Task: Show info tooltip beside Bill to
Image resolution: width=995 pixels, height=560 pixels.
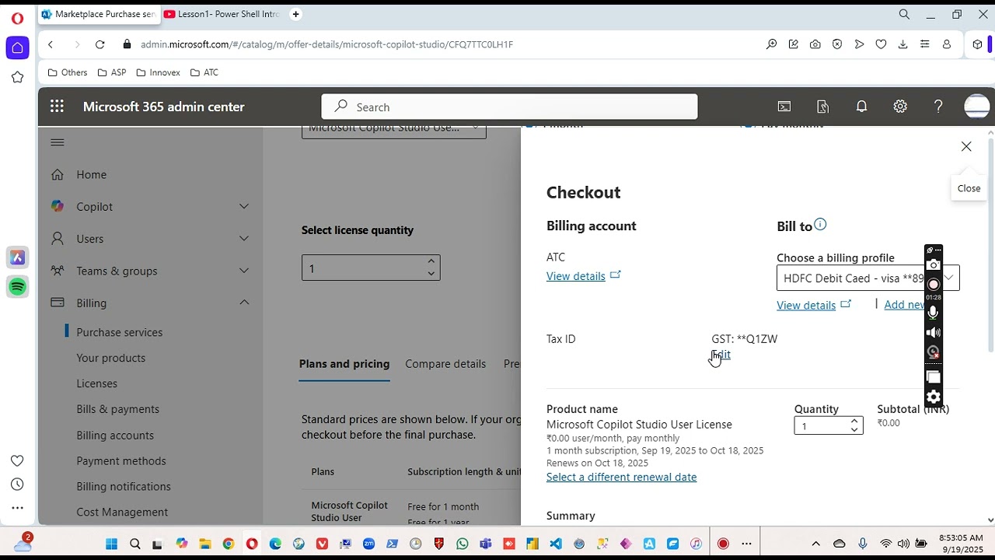Action: [x=820, y=225]
